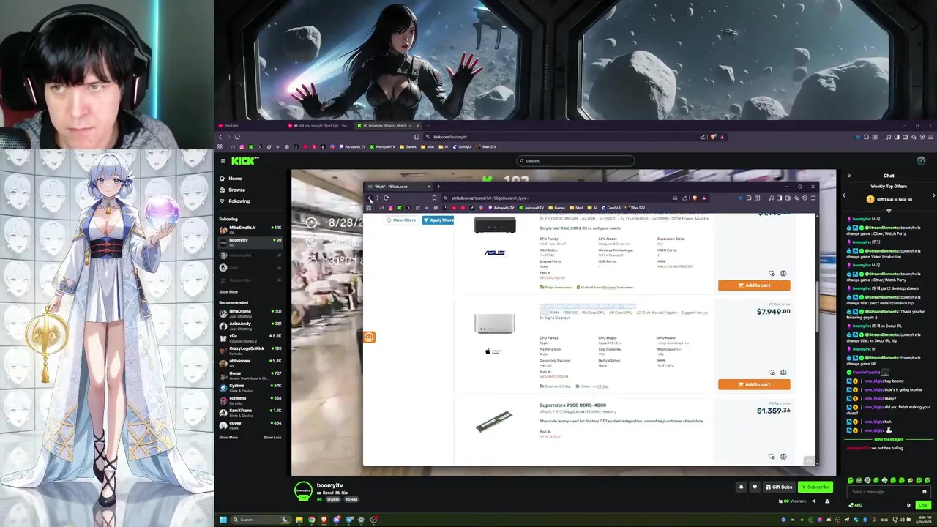Report stream via warning icon
Viewport: 937px width, 527px height.
click(827, 501)
